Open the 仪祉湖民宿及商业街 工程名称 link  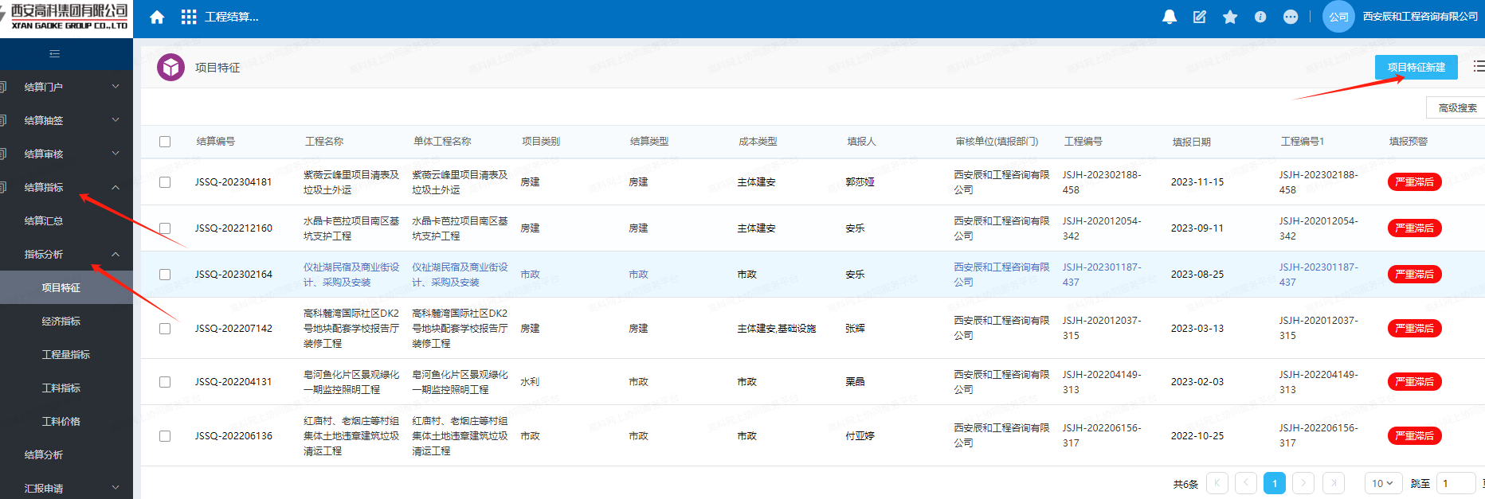point(351,275)
